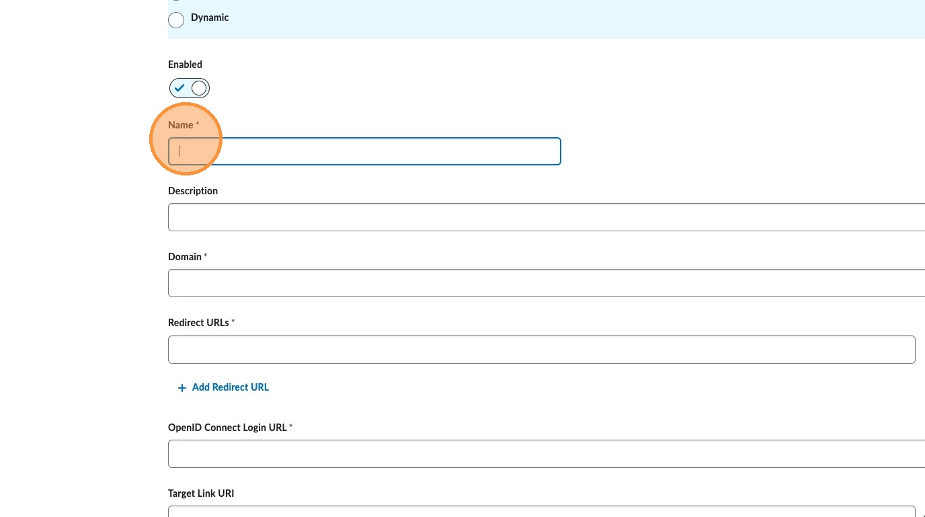Click into the Description input box
This screenshot has height=517, width=925.
[545, 217]
